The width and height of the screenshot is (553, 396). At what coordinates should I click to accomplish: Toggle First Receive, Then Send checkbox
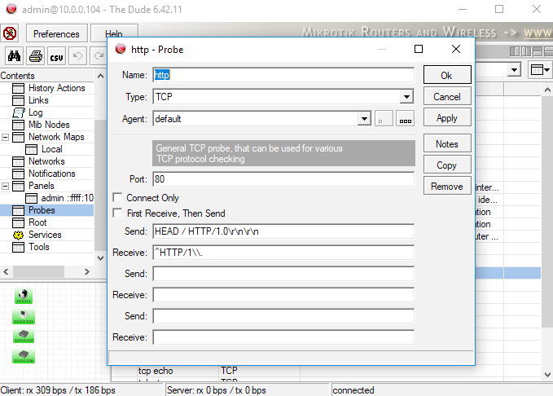117,213
